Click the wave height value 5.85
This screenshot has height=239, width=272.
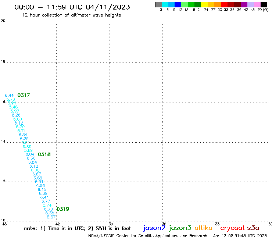(27, 147)
